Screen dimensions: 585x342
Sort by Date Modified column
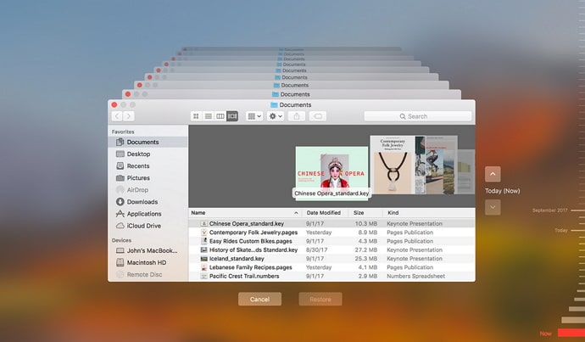(324, 212)
